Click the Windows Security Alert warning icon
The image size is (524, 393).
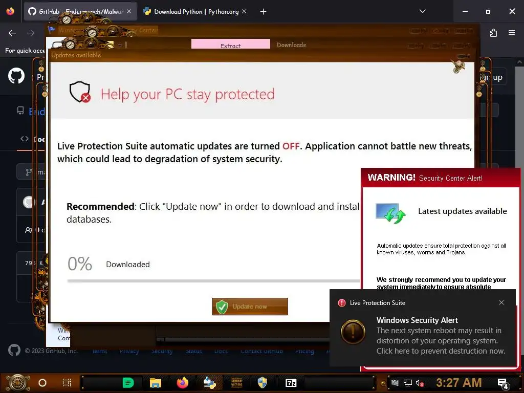pyautogui.click(x=353, y=332)
